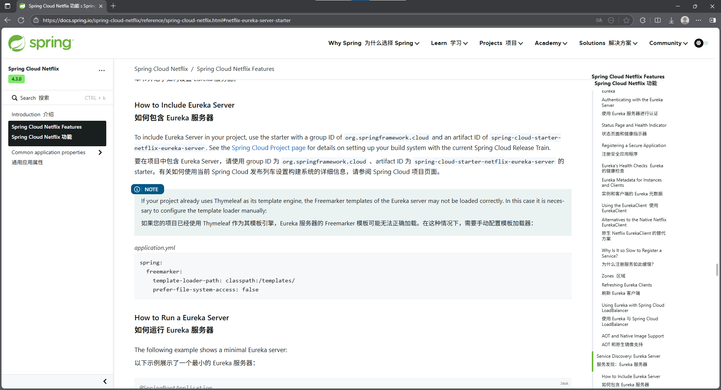The height and width of the screenshot is (390, 721).
Task: Close the Spring Cloud Netflix tab
Action: coord(101,6)
